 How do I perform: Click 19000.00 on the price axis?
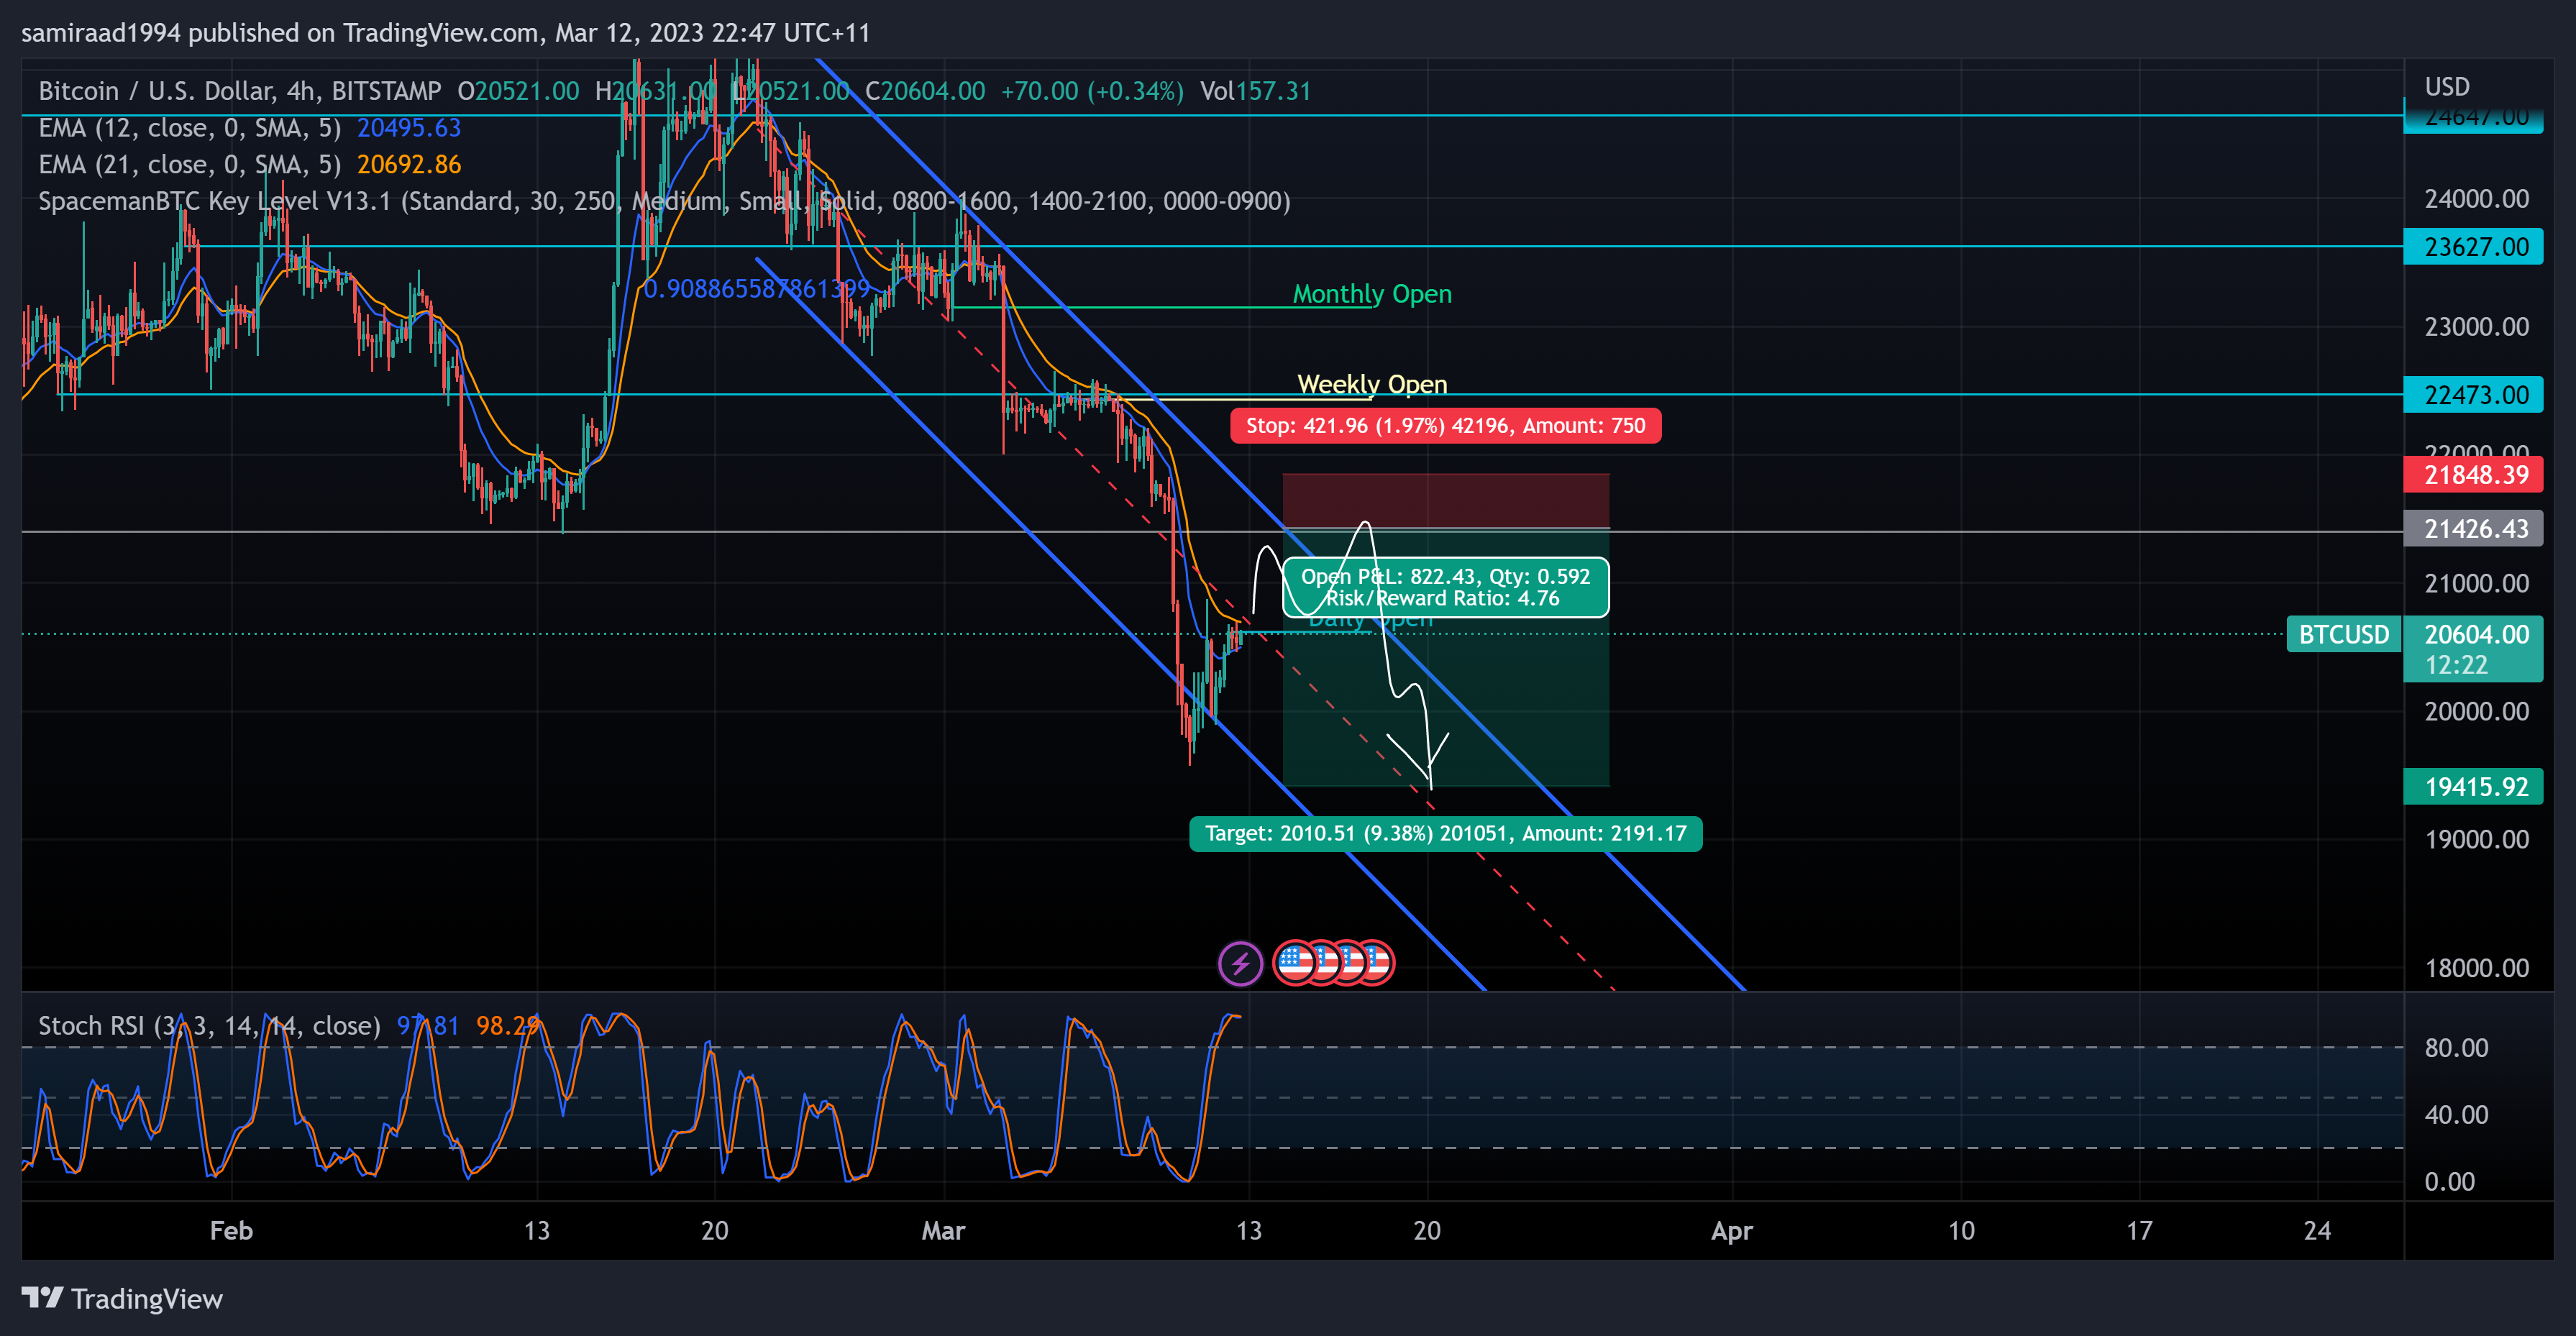tap(2476, 840)
